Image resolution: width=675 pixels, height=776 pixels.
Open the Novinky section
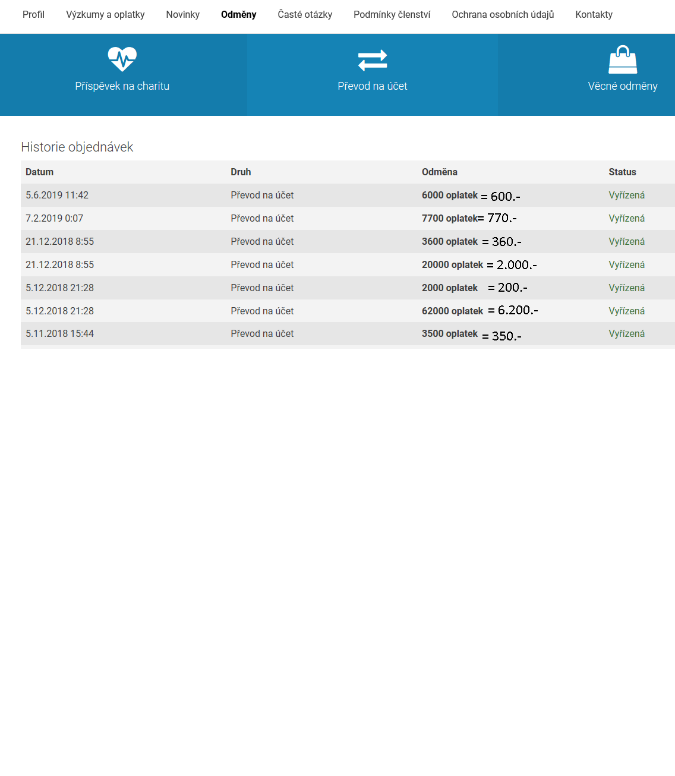182,14
